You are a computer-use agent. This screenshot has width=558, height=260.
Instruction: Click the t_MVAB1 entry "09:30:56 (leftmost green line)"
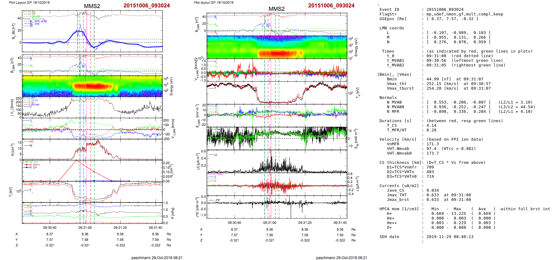click(465, 61)
